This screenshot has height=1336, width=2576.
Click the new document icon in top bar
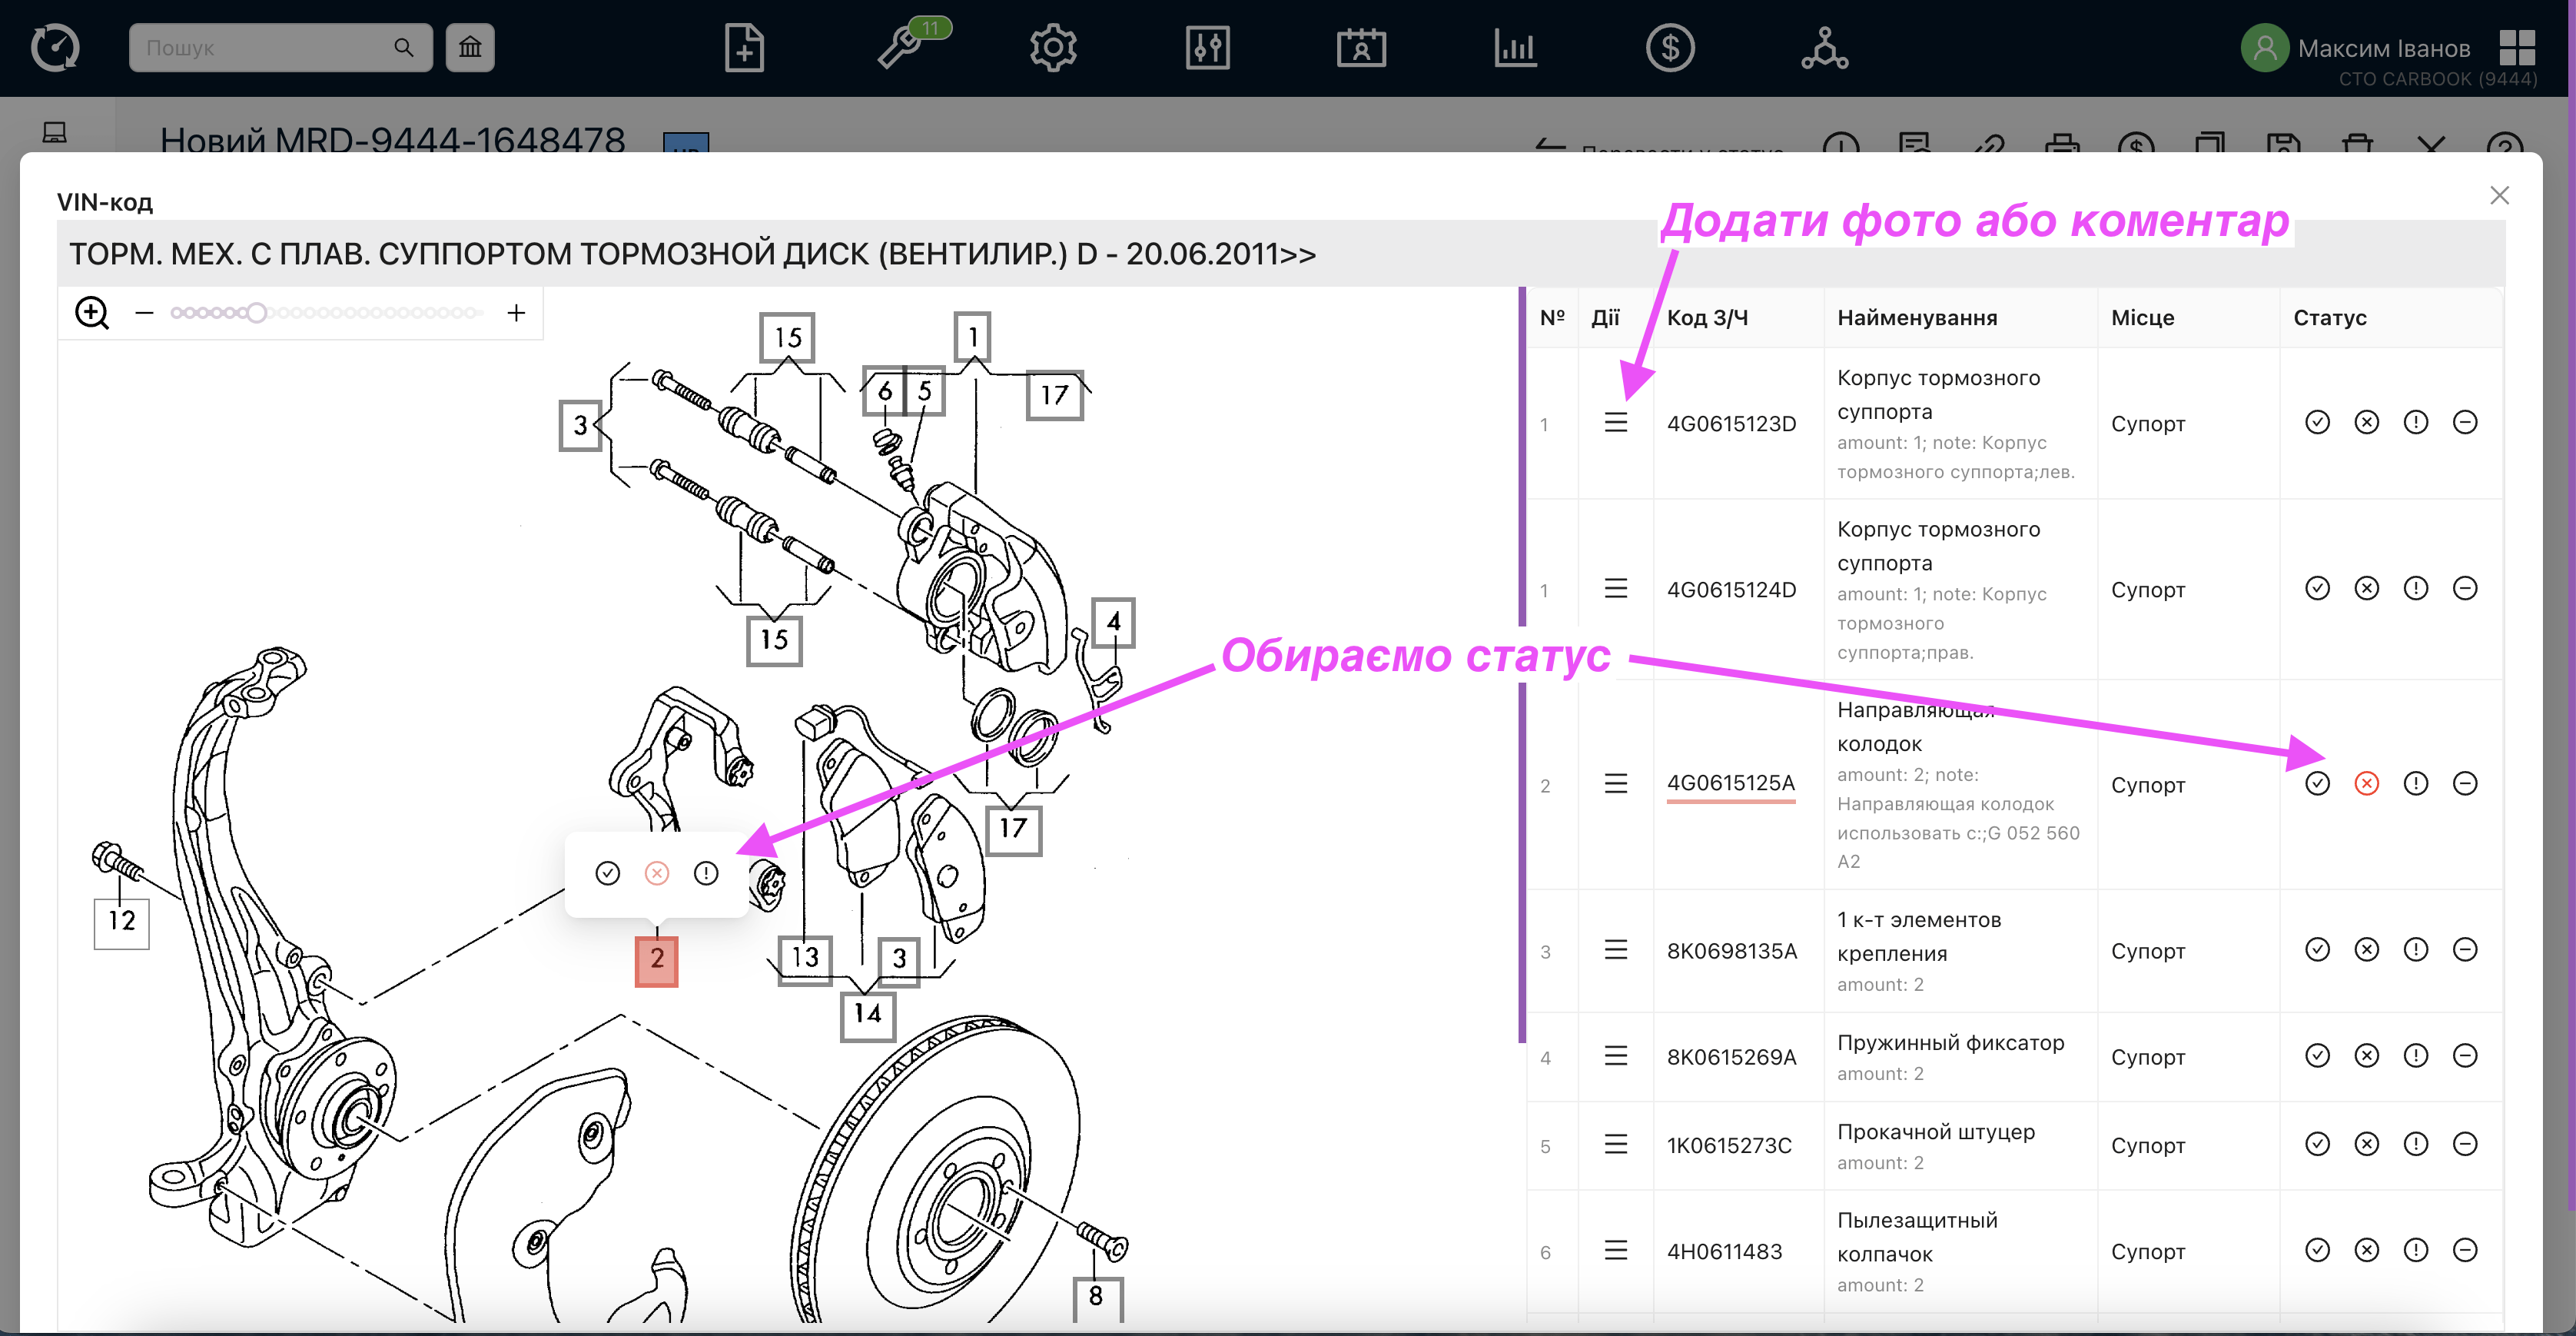(x=743, y=47)
